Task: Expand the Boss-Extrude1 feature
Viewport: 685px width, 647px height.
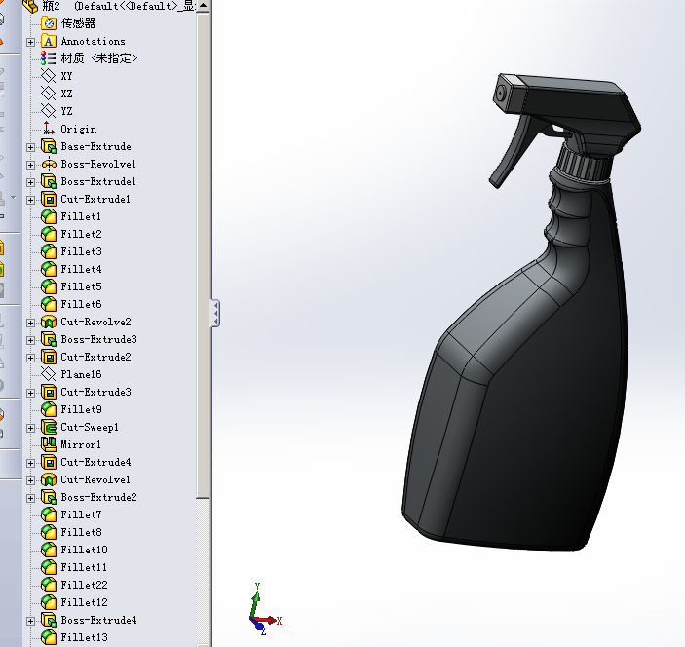Action: pyautogui.click(x=30, y=182)
